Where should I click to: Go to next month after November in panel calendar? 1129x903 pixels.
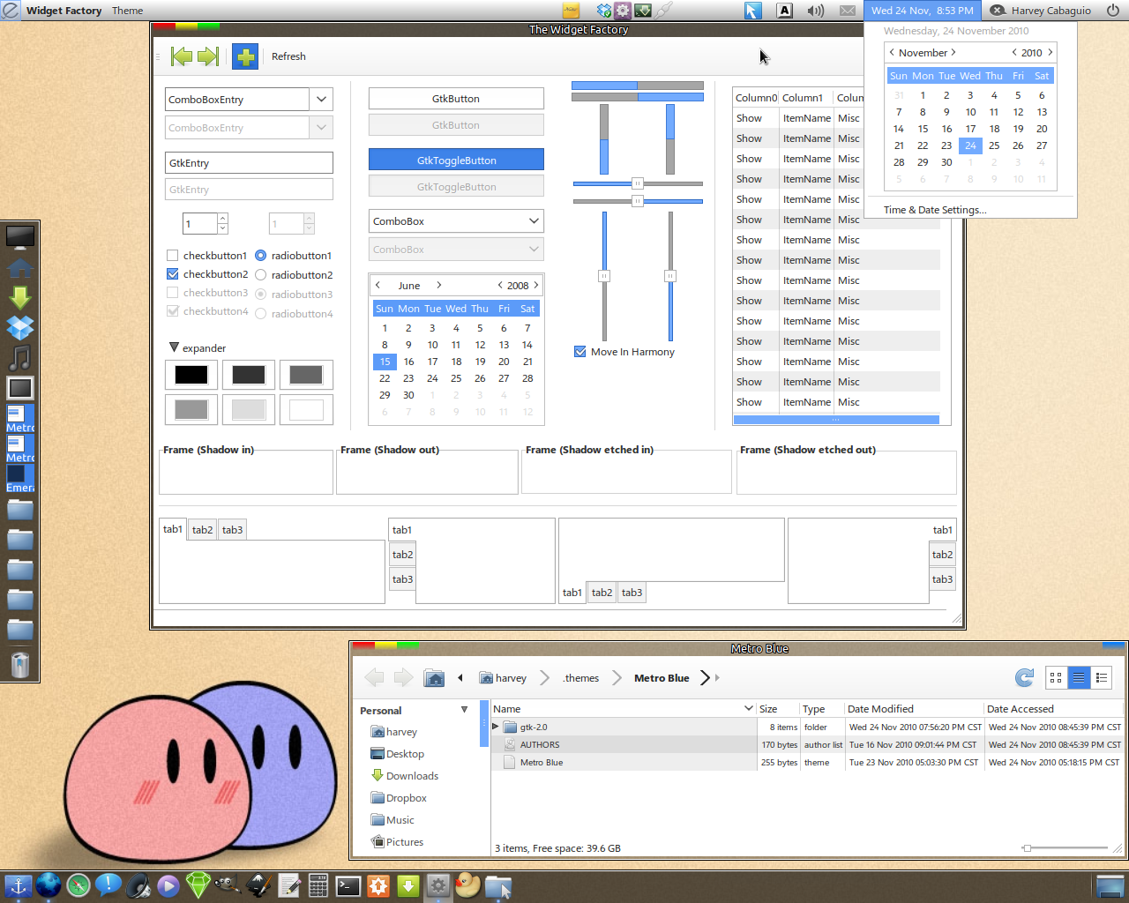point(953,52)
